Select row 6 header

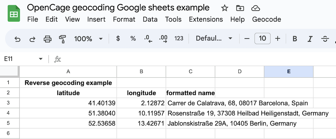10,133
